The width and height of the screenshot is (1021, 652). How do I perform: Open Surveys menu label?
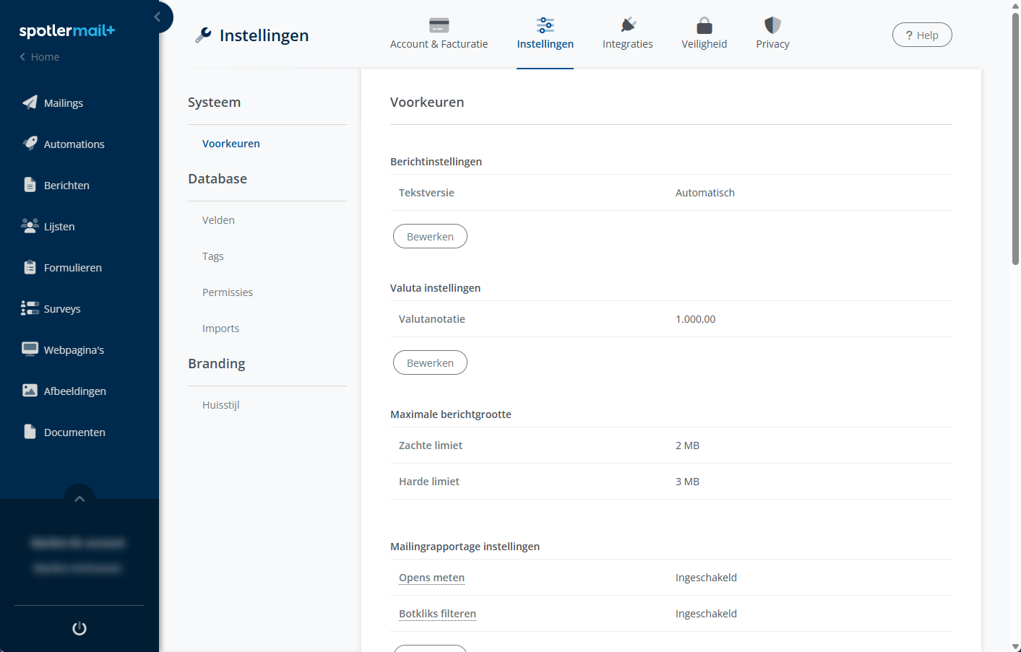pos(62,309)
